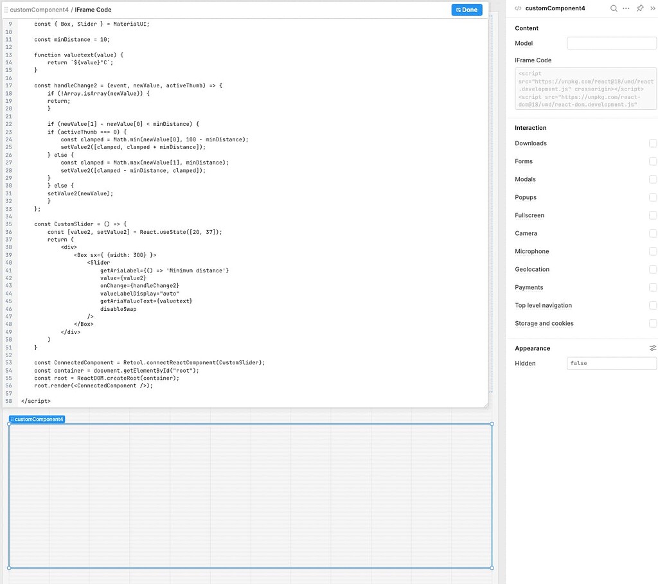Screen dimensions: 658x584
Task: Toggle the Camera permission checkbox
Action: coord(653,233)
